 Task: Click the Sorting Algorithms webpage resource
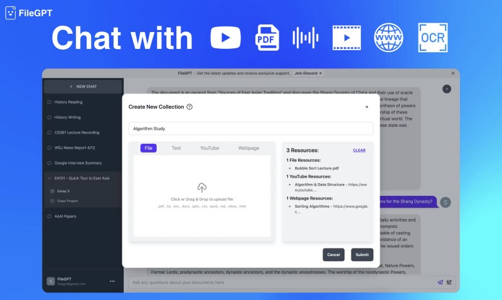[331, 209]
